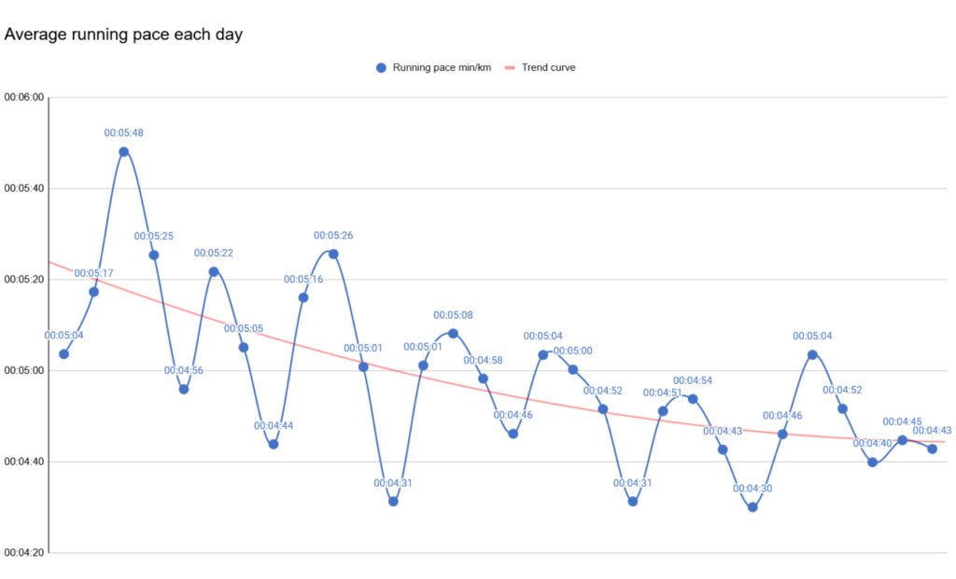Click the red Trend curve legend marker

pyautogui.click(x=509, y=68)
